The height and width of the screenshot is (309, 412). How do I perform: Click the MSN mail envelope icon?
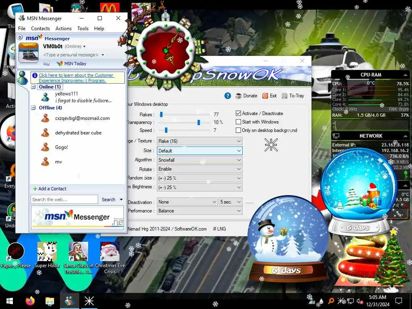46,63
